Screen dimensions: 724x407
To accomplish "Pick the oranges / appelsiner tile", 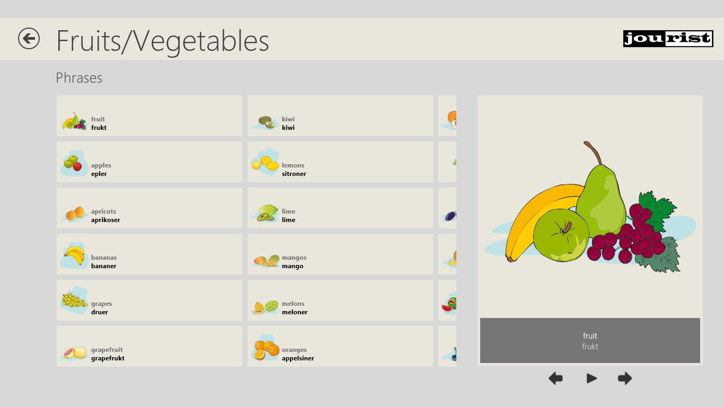I will tap(340, 347).
